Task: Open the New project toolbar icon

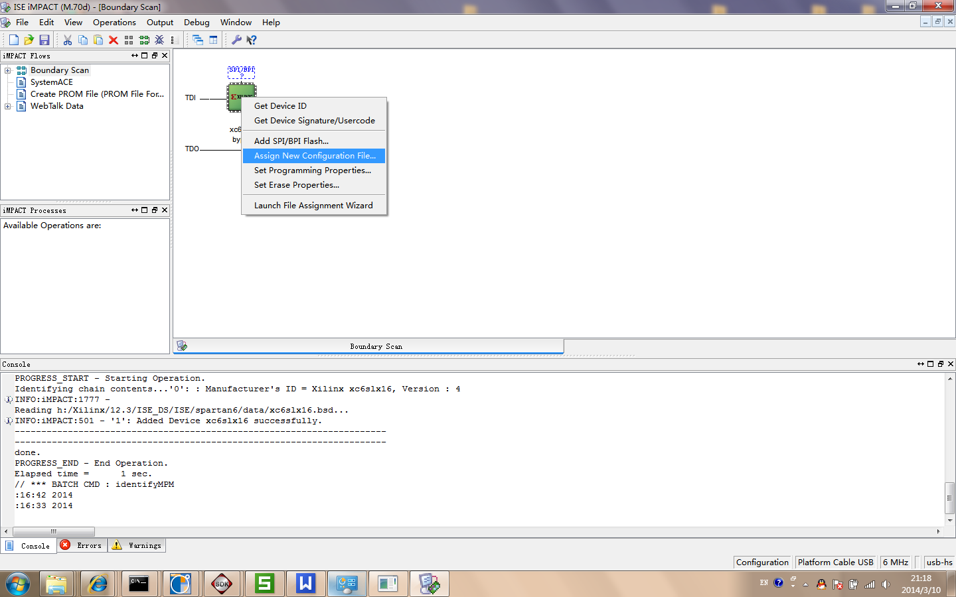Action: 14,40
